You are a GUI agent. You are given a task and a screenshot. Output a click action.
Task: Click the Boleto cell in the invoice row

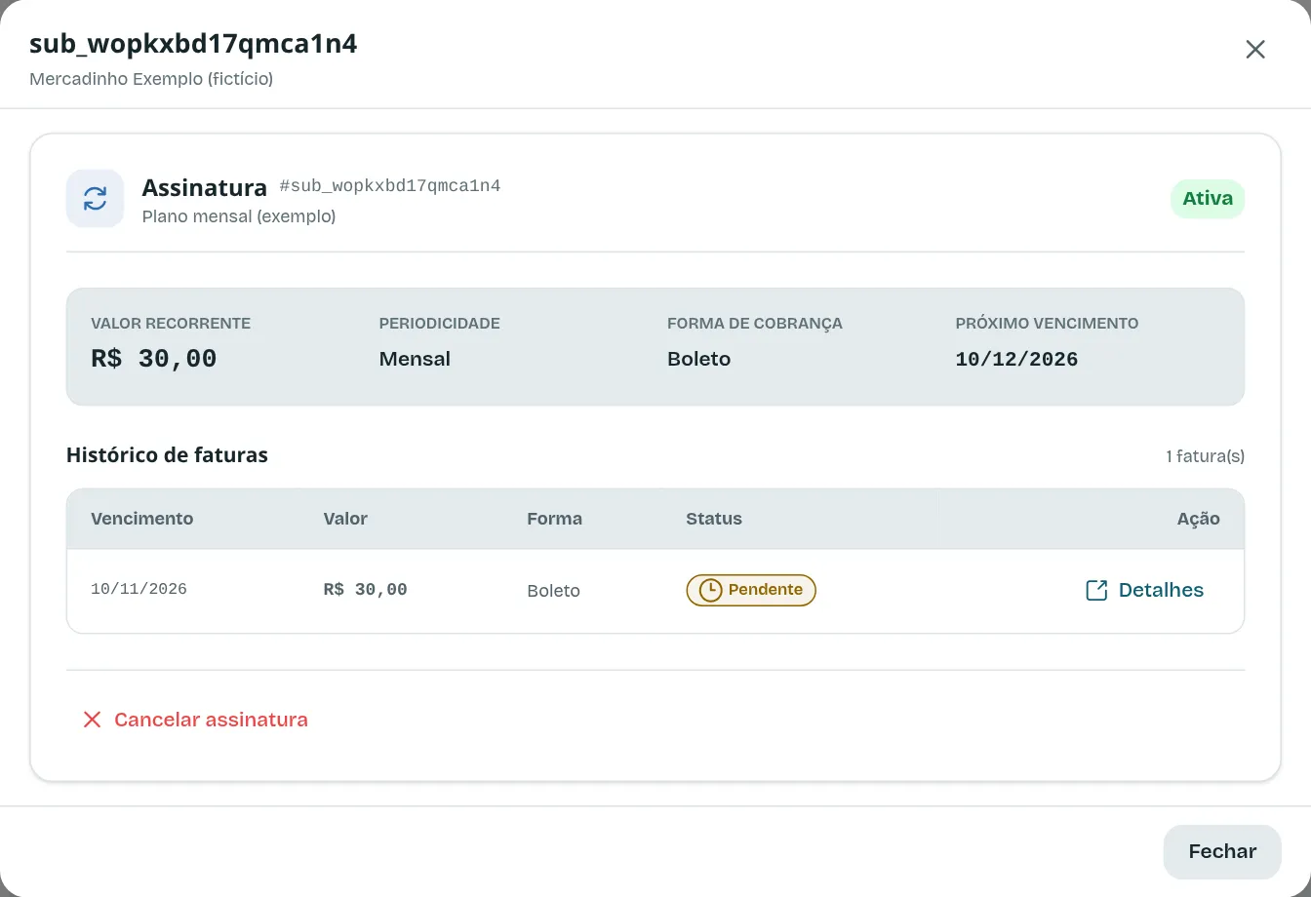coord(553,591)
